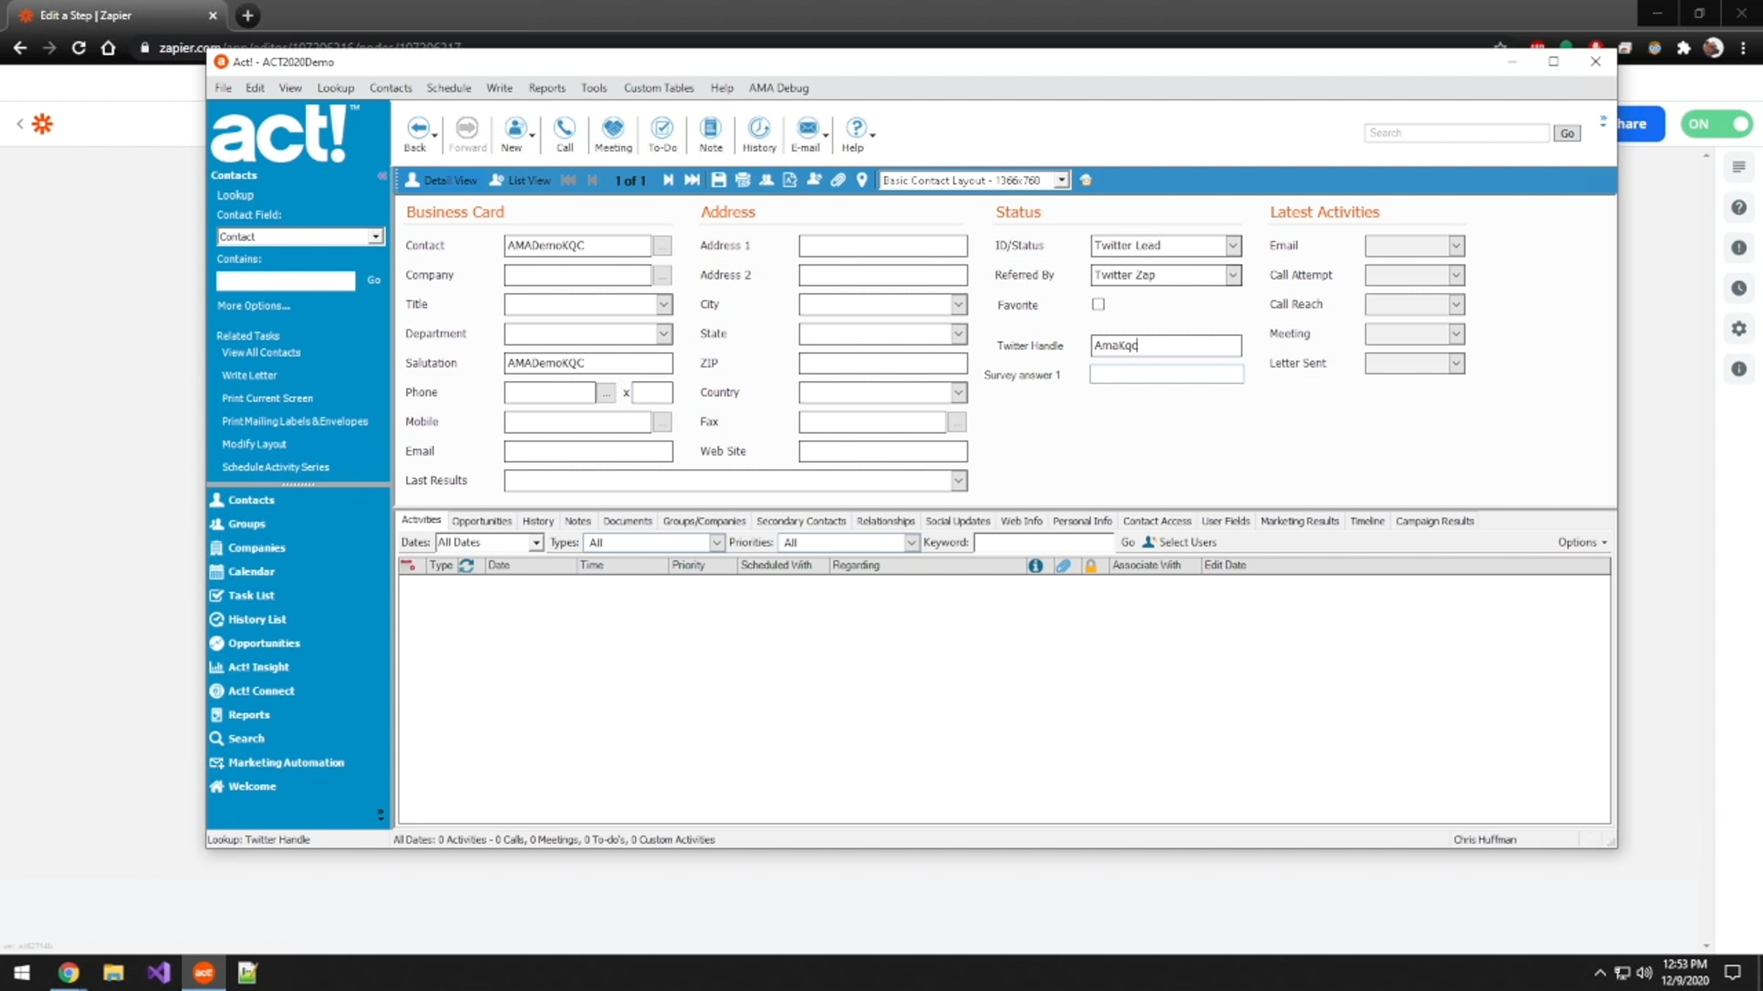The height and width of the screenshot is (991, 1763).
Task: Click the private lock column icon
Action: [1091, 565]
